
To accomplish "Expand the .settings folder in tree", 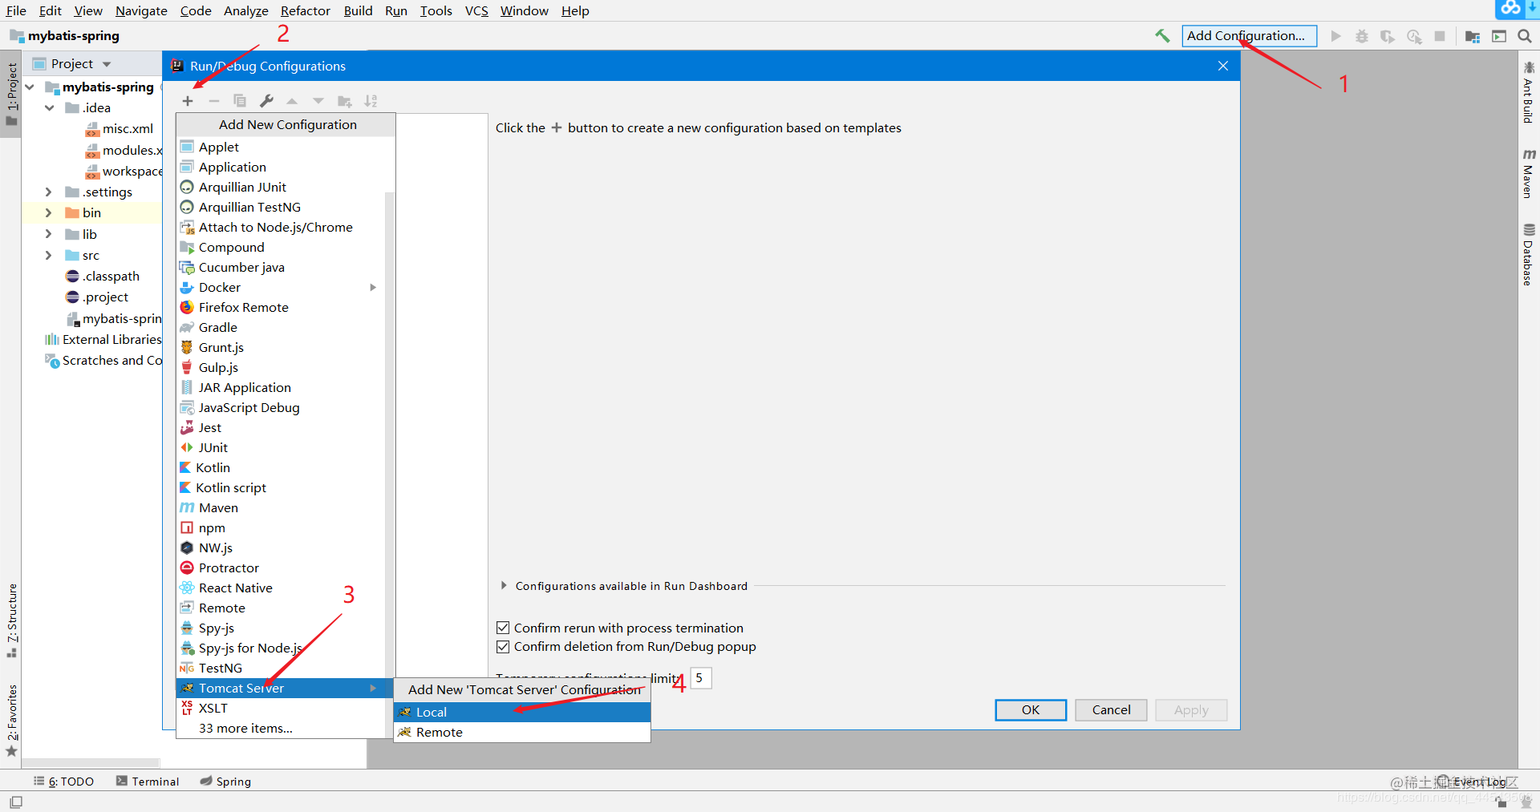I will coord(48,192).
